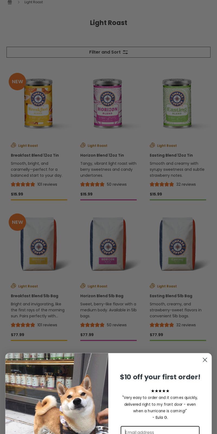The height and width of the screenshot is (434, 217).
Task: Open 50 reviews for Horizon Blend 12oz Tin
Action: tap(117, 184)
